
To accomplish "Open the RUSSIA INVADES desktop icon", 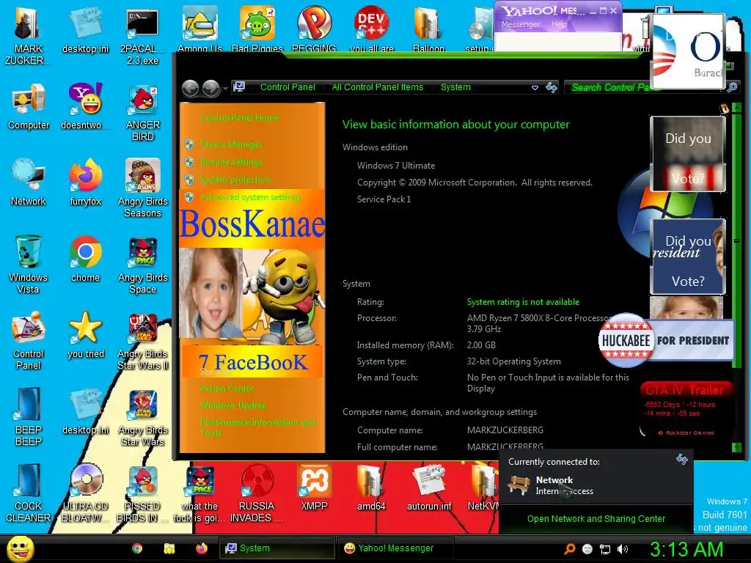I will click(257, 493).
